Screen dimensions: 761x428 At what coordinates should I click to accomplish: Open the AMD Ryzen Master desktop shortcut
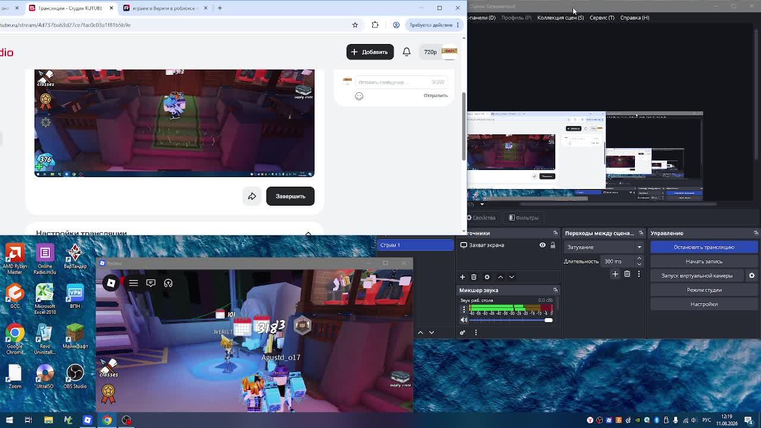pos(15,259)
